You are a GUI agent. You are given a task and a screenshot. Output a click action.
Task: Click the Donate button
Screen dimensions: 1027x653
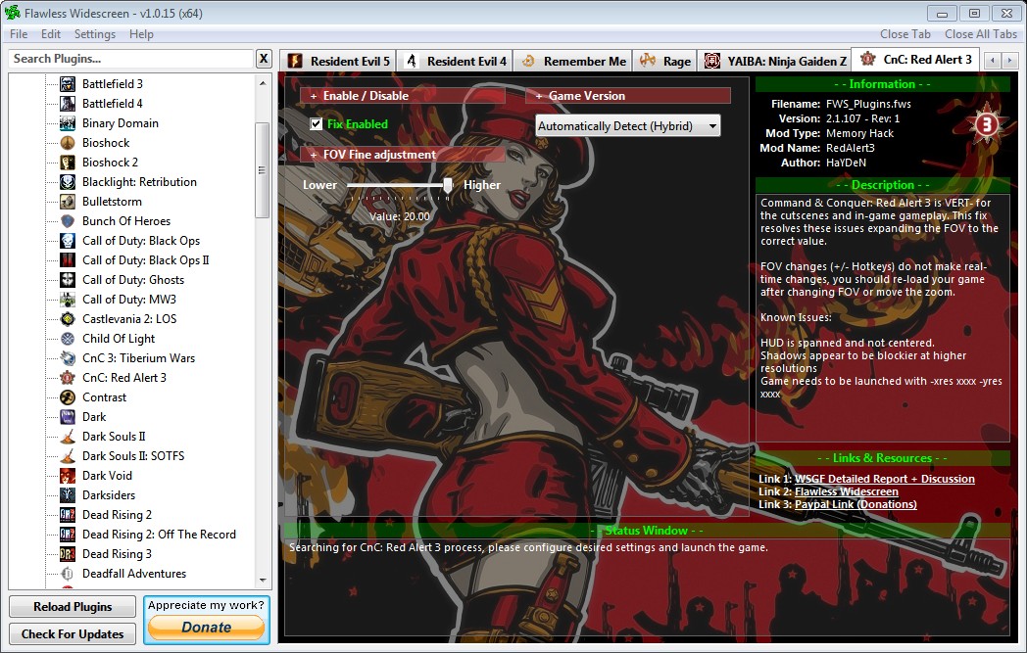pyautogui.click(x=207, y=628)
